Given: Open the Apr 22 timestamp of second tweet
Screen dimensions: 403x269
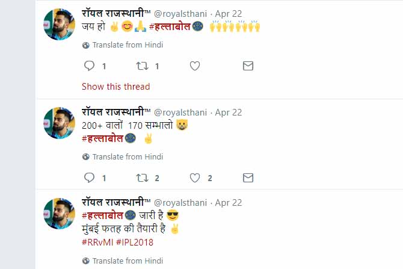Looking at the screenshot, I should coord(229,113).
